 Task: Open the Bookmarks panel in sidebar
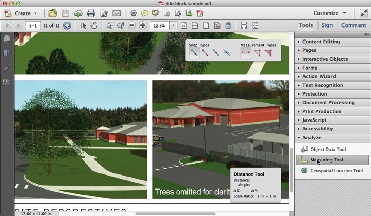(x=7, y=53)
